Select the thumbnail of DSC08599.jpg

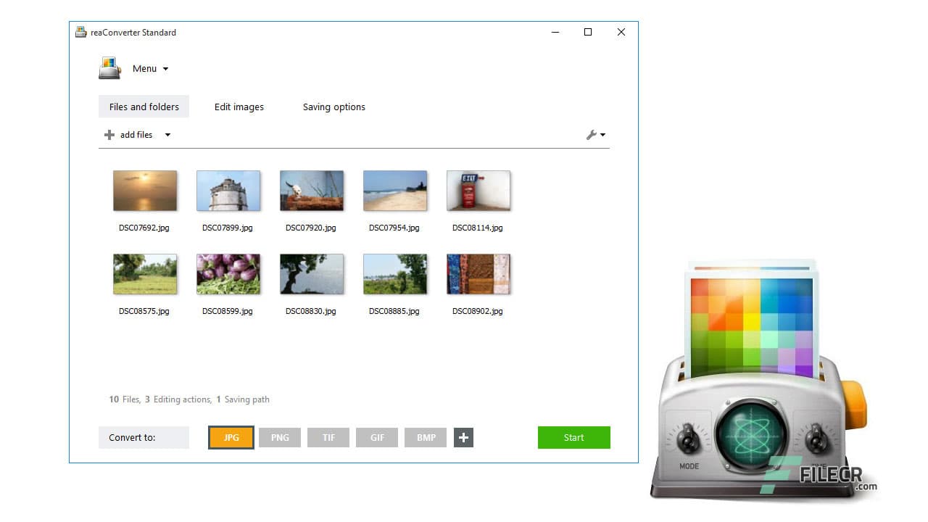coord(228,274)
